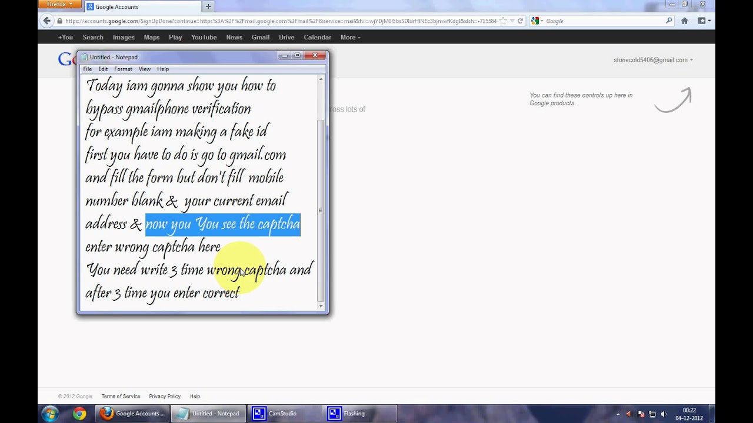Open Google Drive link
753x423 pixels.
[286, 37]
